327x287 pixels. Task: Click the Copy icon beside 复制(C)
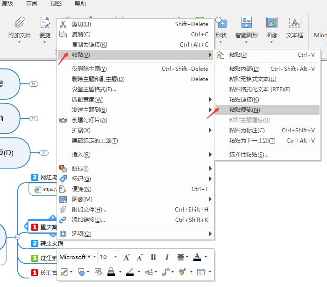tap(63, 34)
